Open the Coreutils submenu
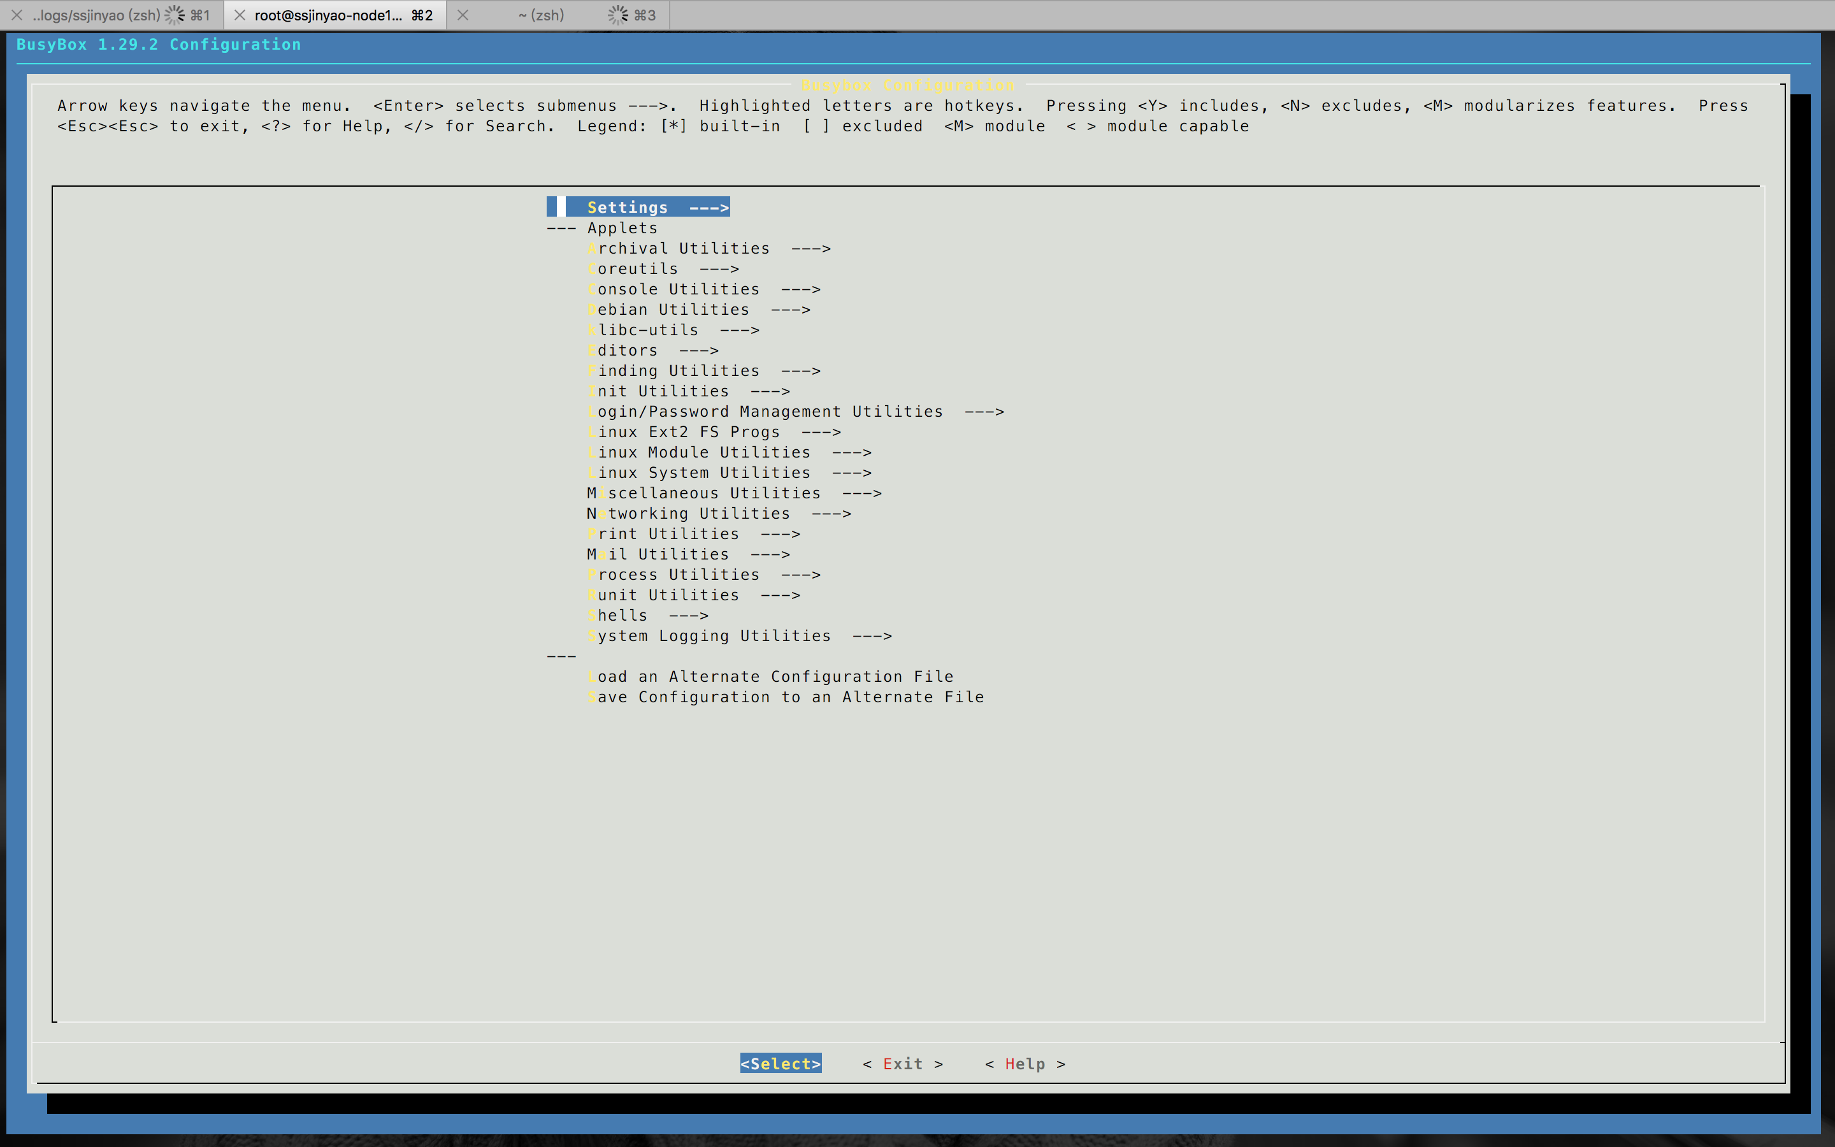Image resolution: width=1835 pixels, height=1147 pixels. pyautogui.click(x=663, y=268)
